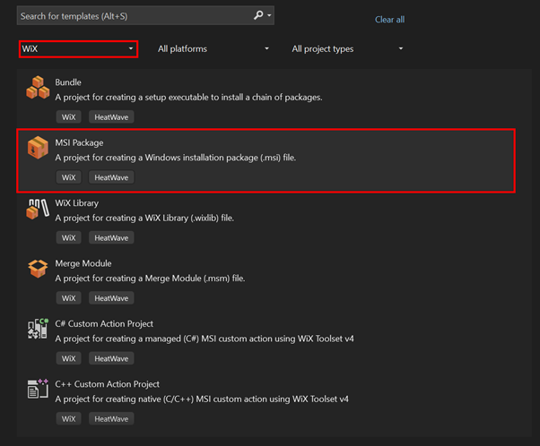Click the WiX tag under Bundle
Image resolution: width=540 pixels, height=446 pixels.
click(x=68, y=117)
